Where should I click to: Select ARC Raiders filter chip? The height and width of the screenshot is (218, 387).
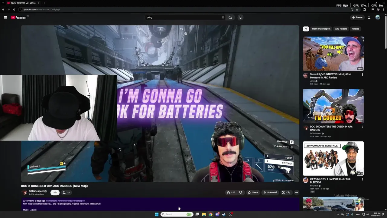coord(341,29)
